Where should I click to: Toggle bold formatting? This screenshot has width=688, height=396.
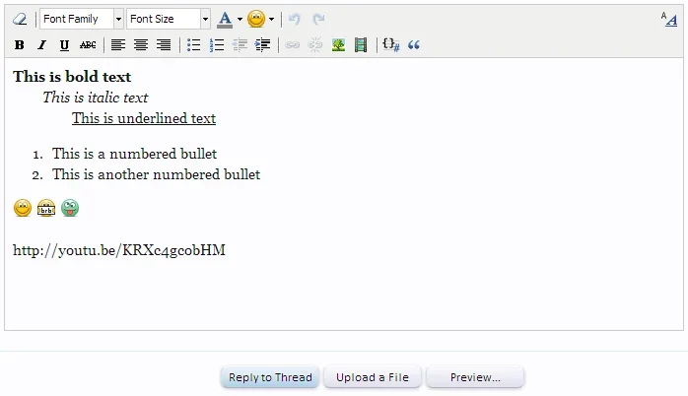20,44
